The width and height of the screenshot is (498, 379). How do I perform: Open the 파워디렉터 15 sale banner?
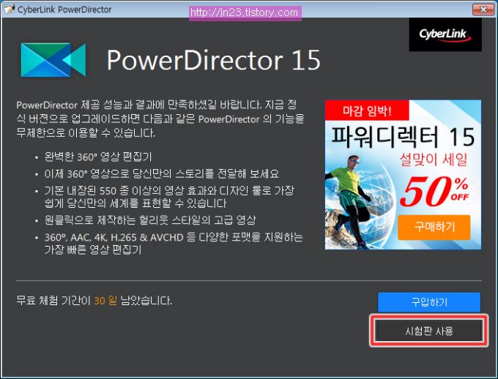pyautogui.click(x=403, y=174)
